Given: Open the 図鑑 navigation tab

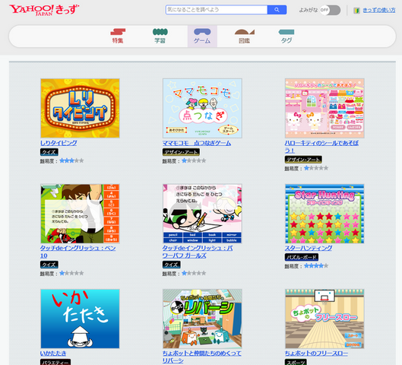Looking at the screenshot, I should point(245,36).
